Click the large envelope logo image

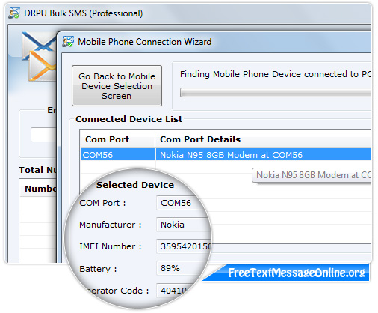point(39,57)
